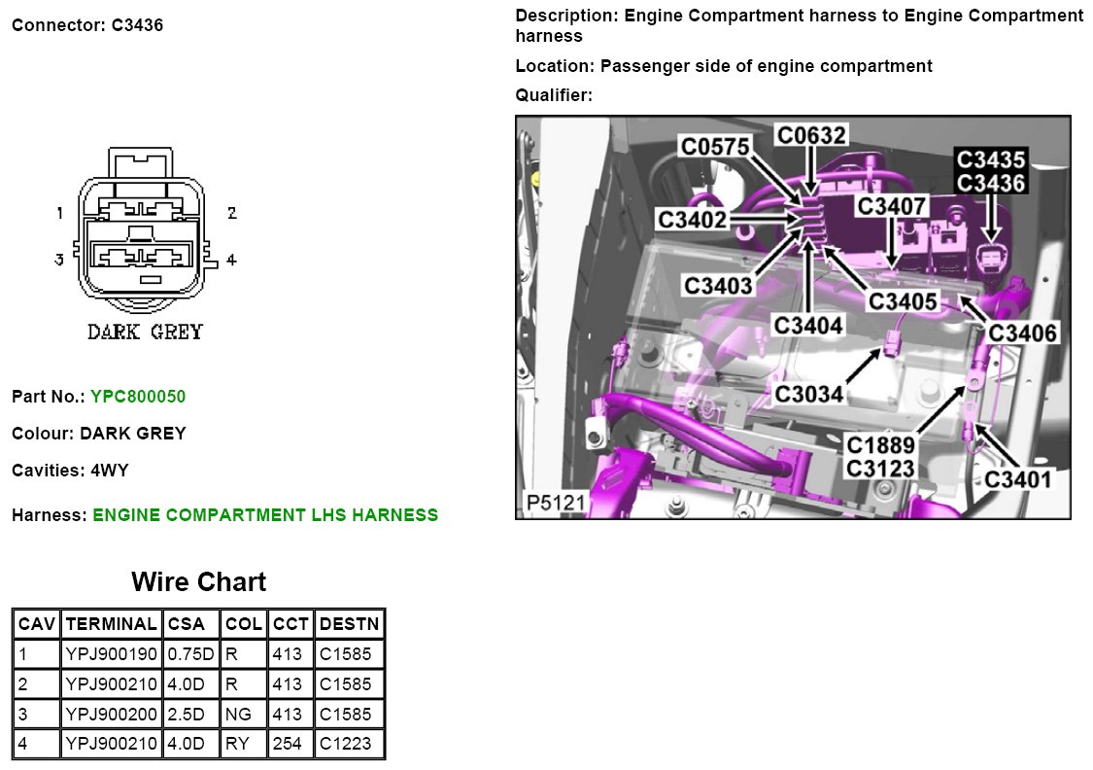Click the C3402 label in location image
Screen dimensions: 1093x770
(x=692, y=221)
